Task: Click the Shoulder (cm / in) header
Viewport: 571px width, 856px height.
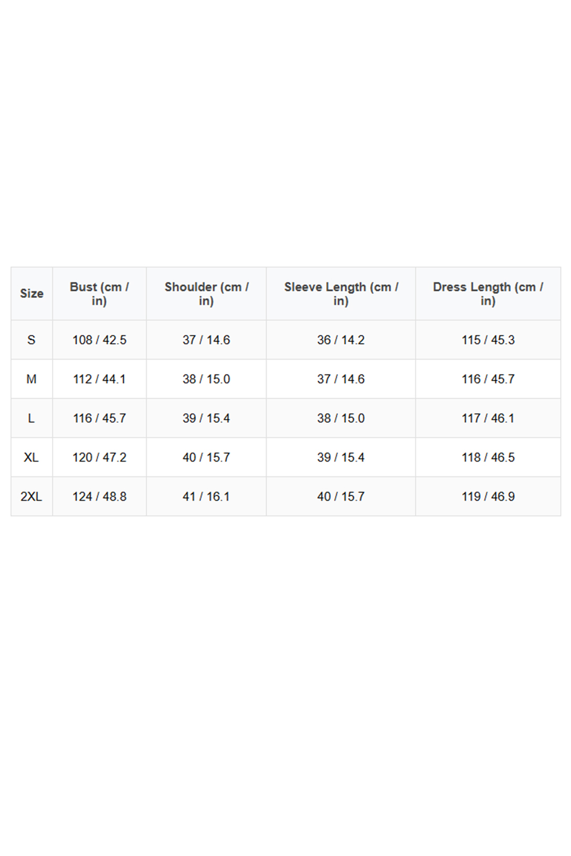Action: pyautogui.click(x=206, y=294)
